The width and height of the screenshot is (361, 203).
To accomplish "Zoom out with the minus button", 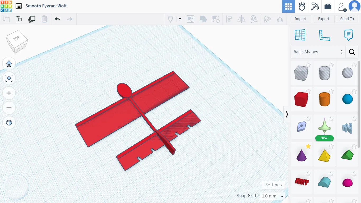I will tap(9, 108).
